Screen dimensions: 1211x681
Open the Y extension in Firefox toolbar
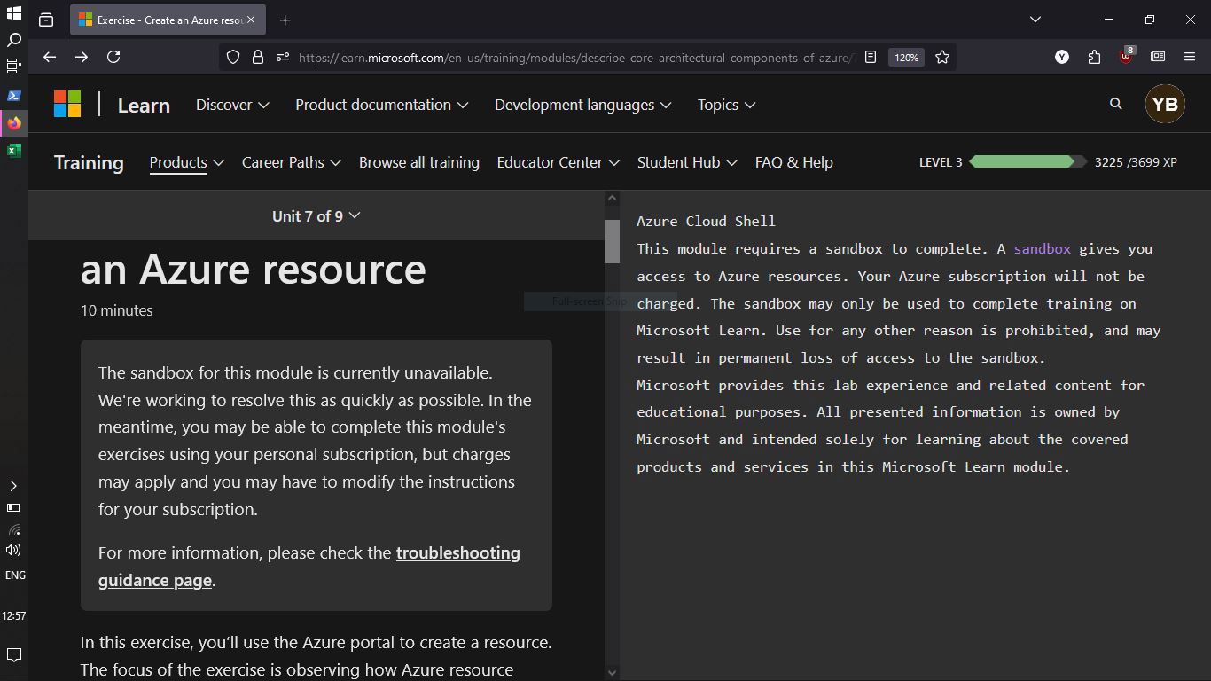tap(1062, 57)
